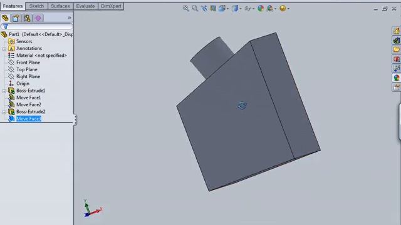Click the feature tree filter field
The image size is (401, 225).
(x=37, y=26)
